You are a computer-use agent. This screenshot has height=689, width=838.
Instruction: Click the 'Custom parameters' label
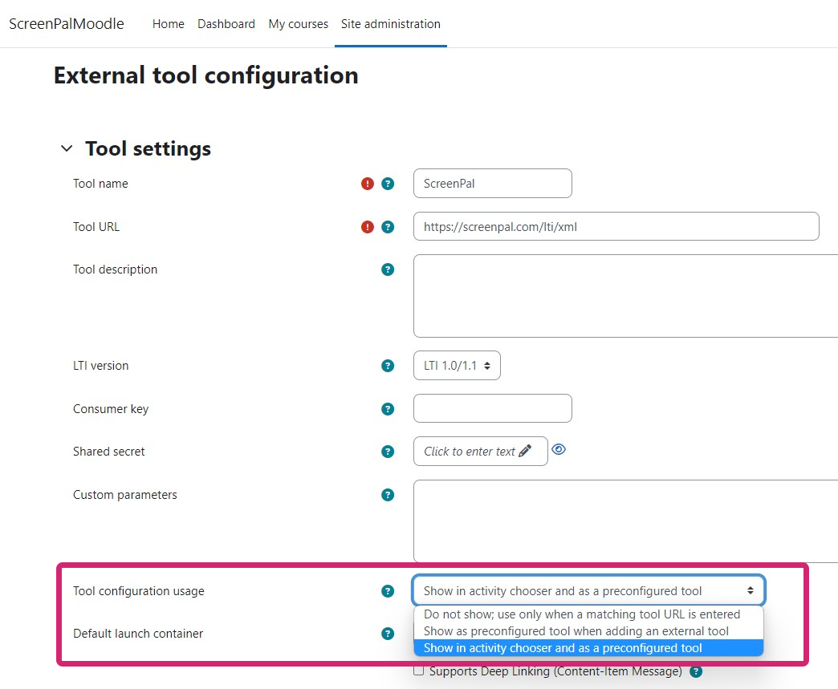[125, 495]
